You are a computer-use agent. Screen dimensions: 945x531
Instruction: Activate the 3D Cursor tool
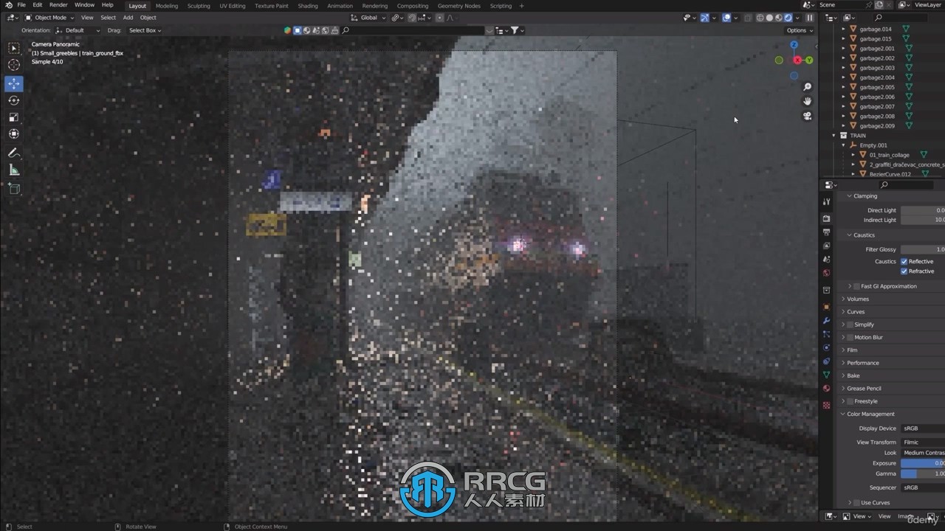click(14, 65)
